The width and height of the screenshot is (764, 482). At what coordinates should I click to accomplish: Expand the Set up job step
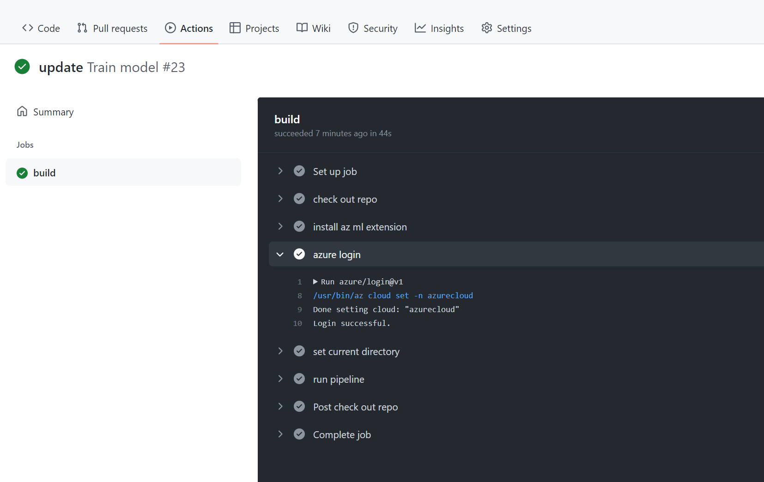[x=280, y=171]
